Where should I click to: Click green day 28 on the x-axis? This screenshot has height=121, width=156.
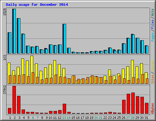(133, 118)
